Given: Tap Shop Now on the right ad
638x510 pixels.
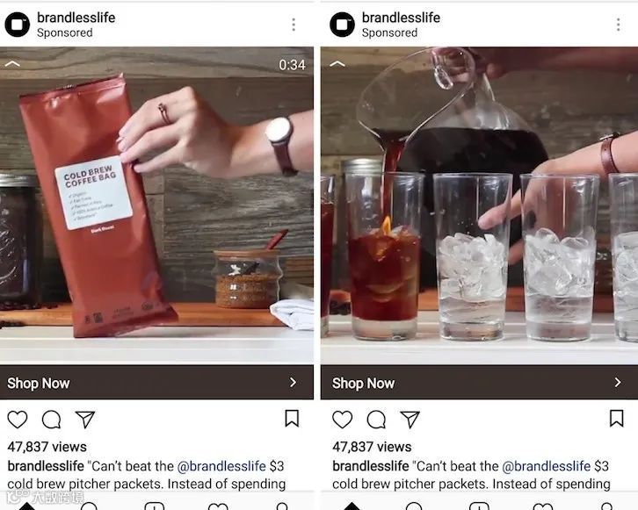Looking at the screenshot, I should (x=479, y=383).
